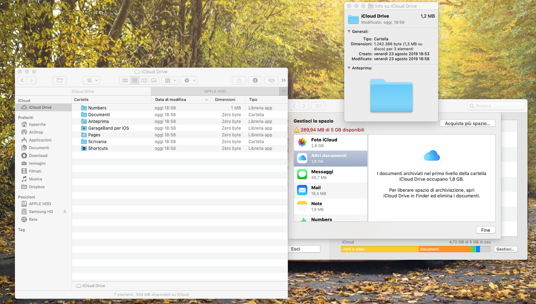Click the Fine button
This screenshot has width=536, height=304.
pos(486,230)
